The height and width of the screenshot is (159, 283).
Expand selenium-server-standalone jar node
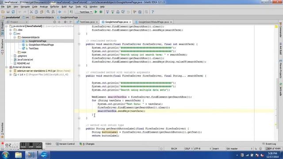pos(11,71)
